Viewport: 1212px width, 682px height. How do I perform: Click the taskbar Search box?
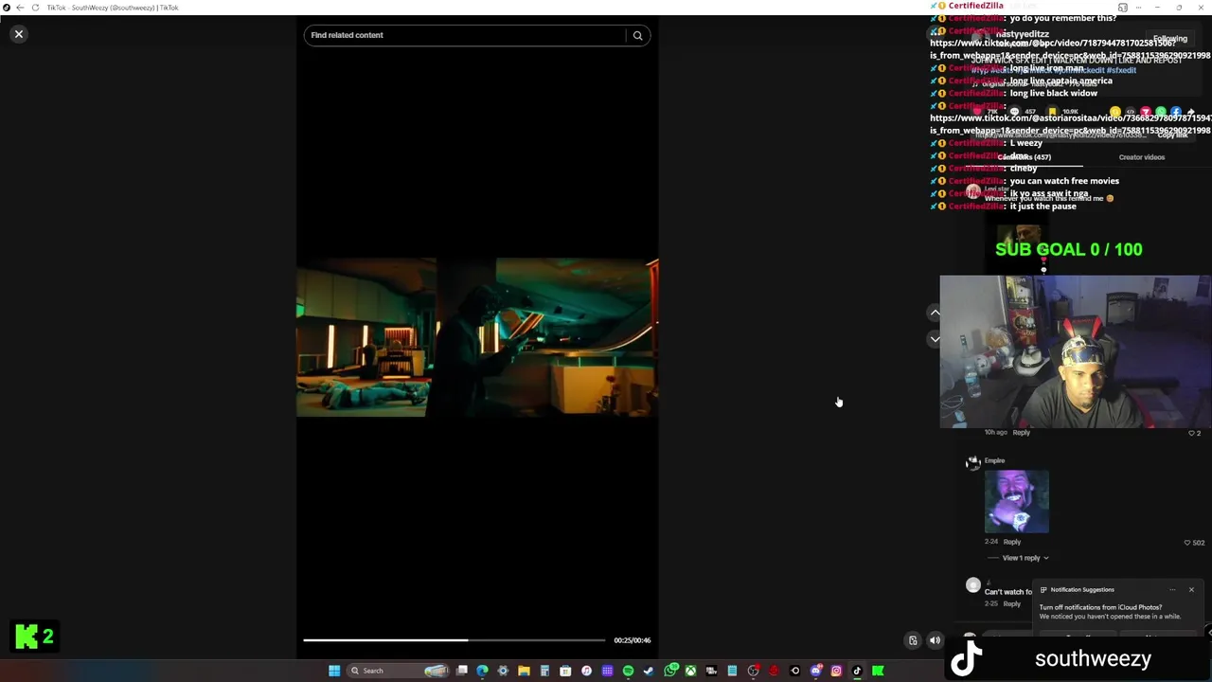pos(398,671)
